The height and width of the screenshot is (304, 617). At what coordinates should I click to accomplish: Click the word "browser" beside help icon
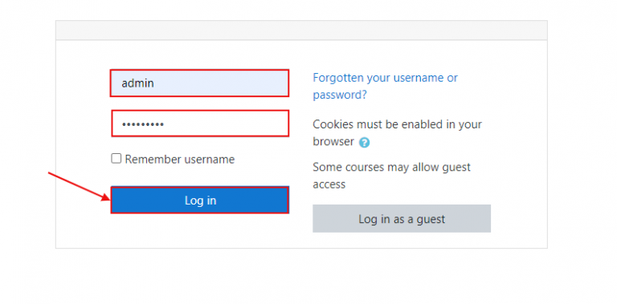333,142
